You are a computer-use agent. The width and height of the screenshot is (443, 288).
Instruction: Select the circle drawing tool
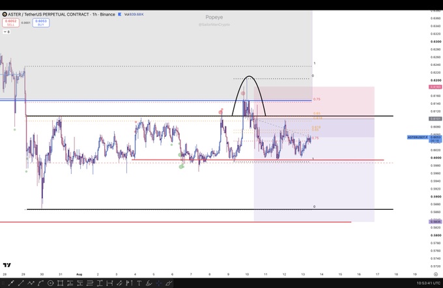[51, 283]
